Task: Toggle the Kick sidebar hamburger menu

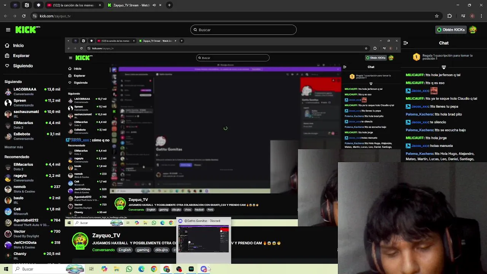Action: pyautogui.click(x=8, y=30)
